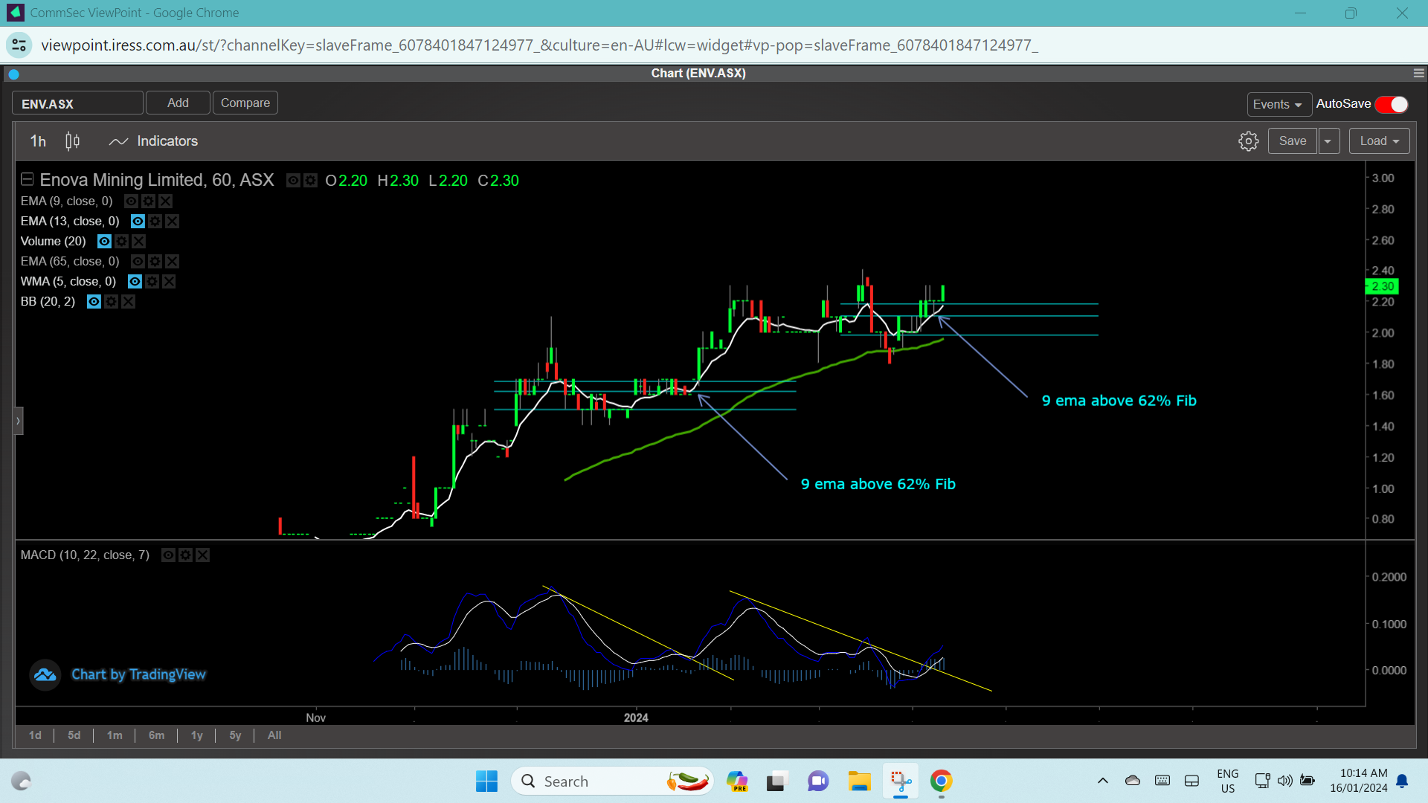Collapse the indicator legend list

tap(28, 180)
